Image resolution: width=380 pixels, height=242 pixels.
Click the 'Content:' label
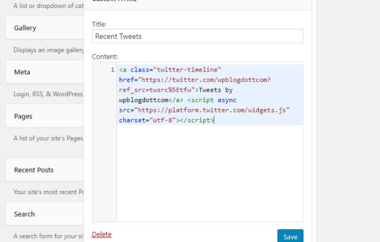coord(105,56)
